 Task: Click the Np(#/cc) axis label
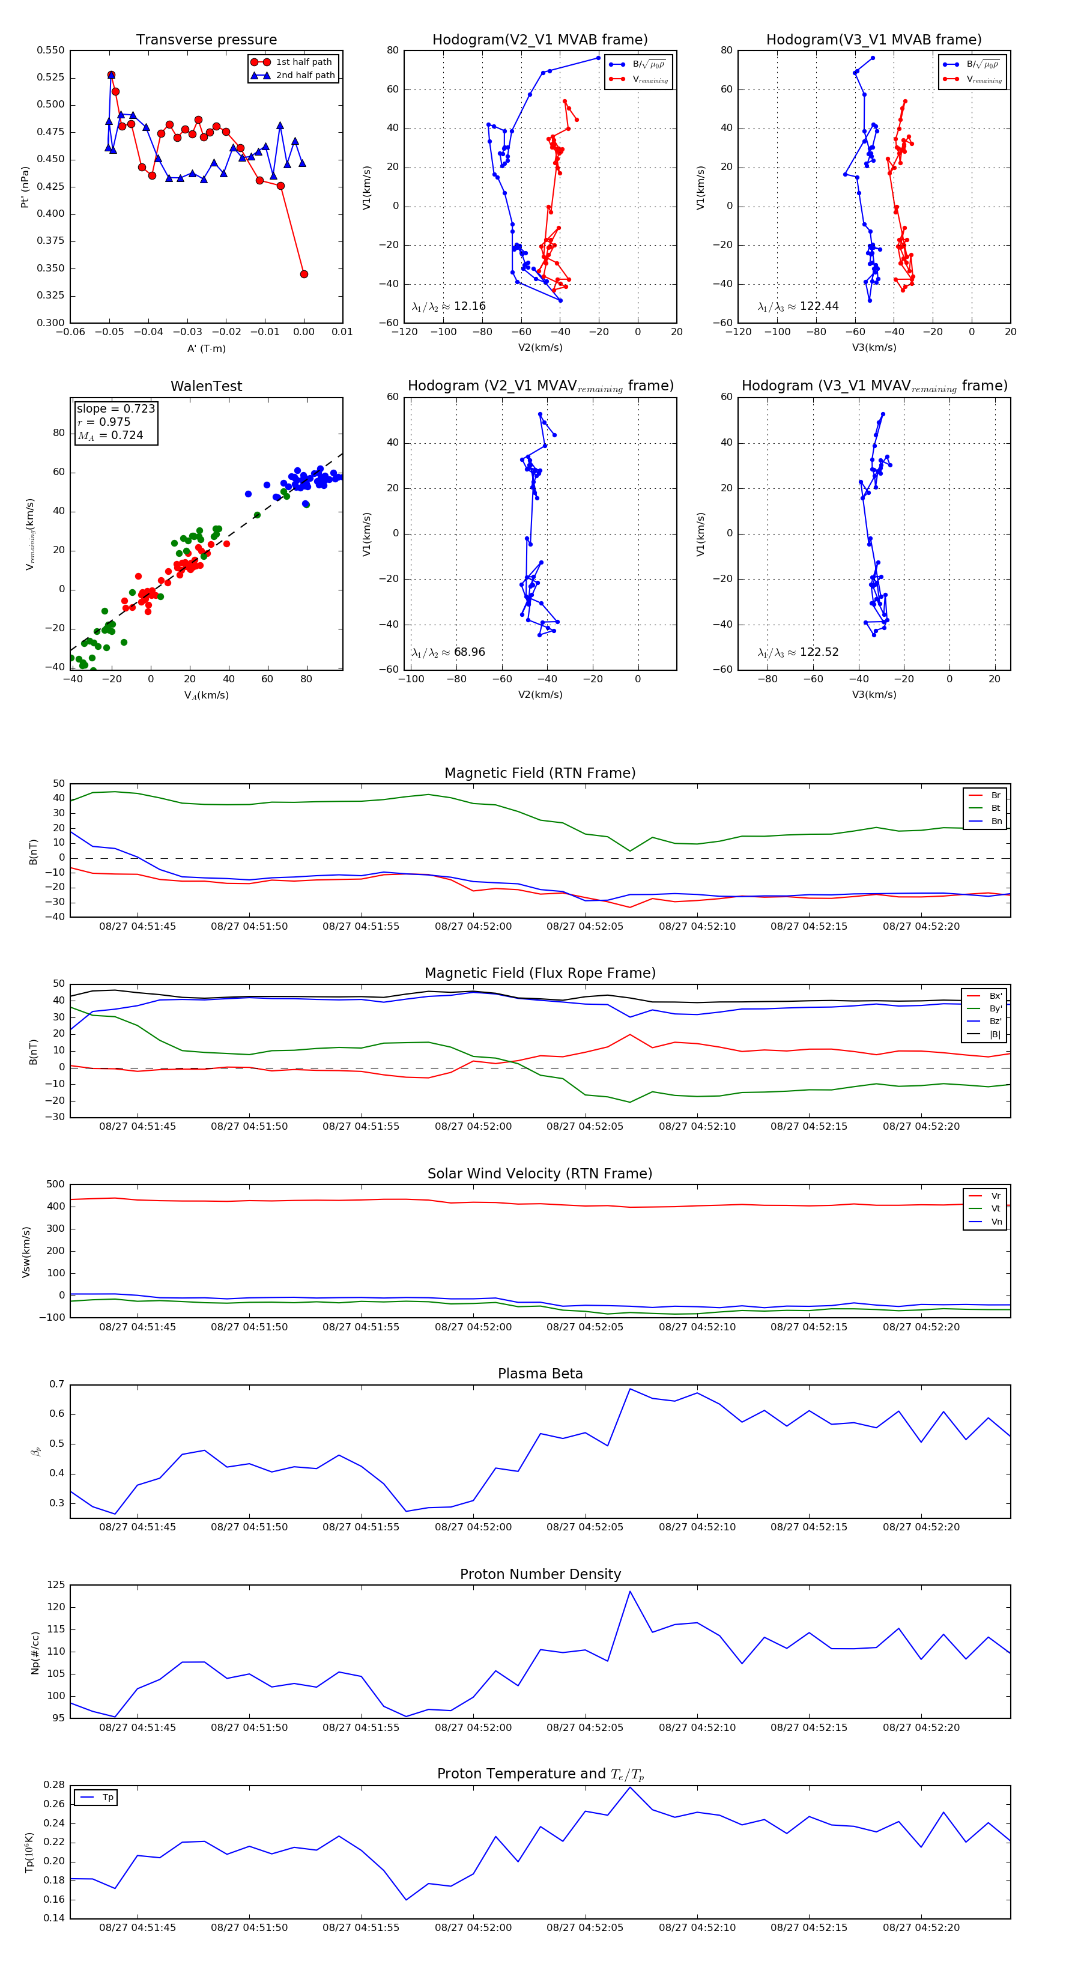(35, 1652)
